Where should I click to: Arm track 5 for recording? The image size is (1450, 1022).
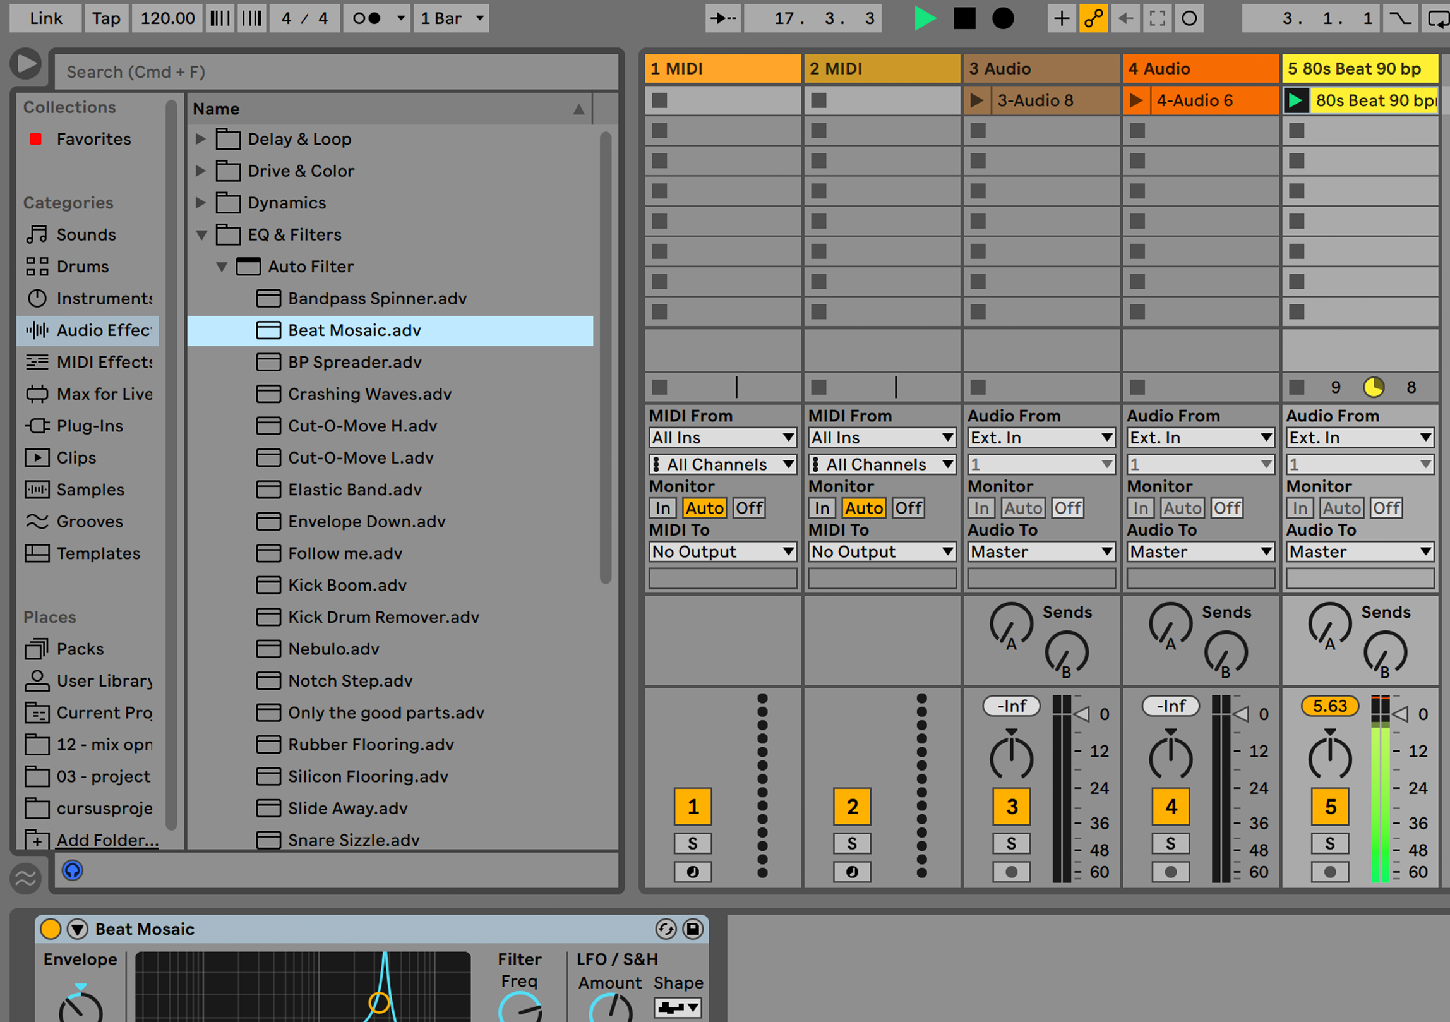[1330, 872]
